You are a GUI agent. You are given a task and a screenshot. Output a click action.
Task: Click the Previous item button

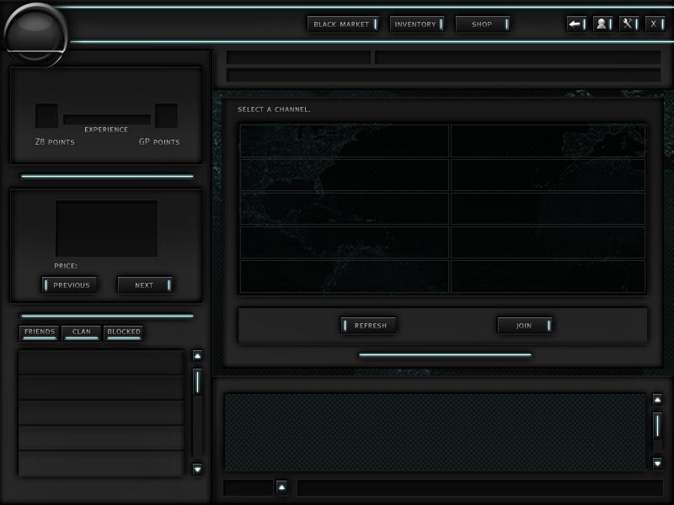point(71,285)
